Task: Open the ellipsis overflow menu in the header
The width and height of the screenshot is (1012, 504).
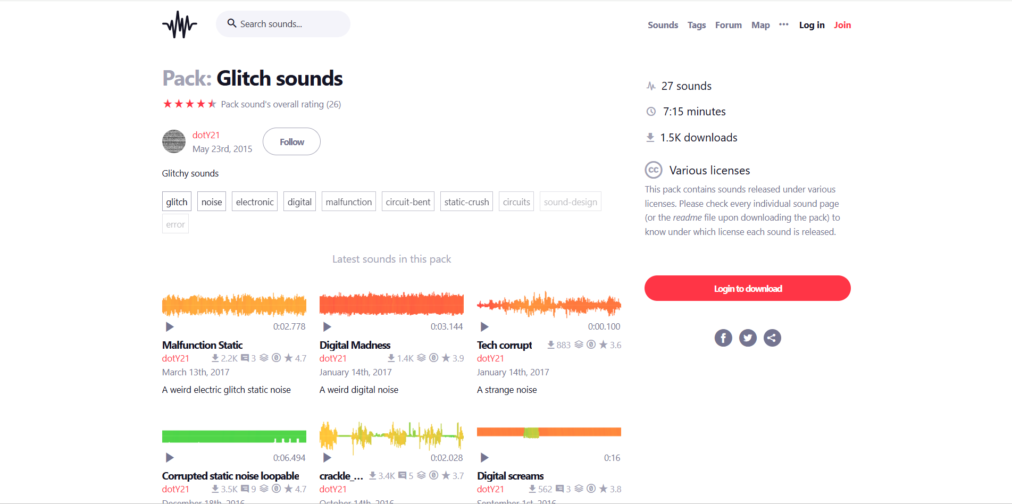Action: (x=783, y=24)
